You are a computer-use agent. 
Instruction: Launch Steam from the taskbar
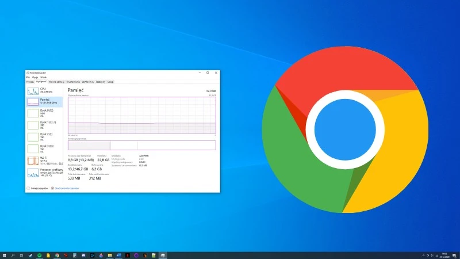(30, 256)
